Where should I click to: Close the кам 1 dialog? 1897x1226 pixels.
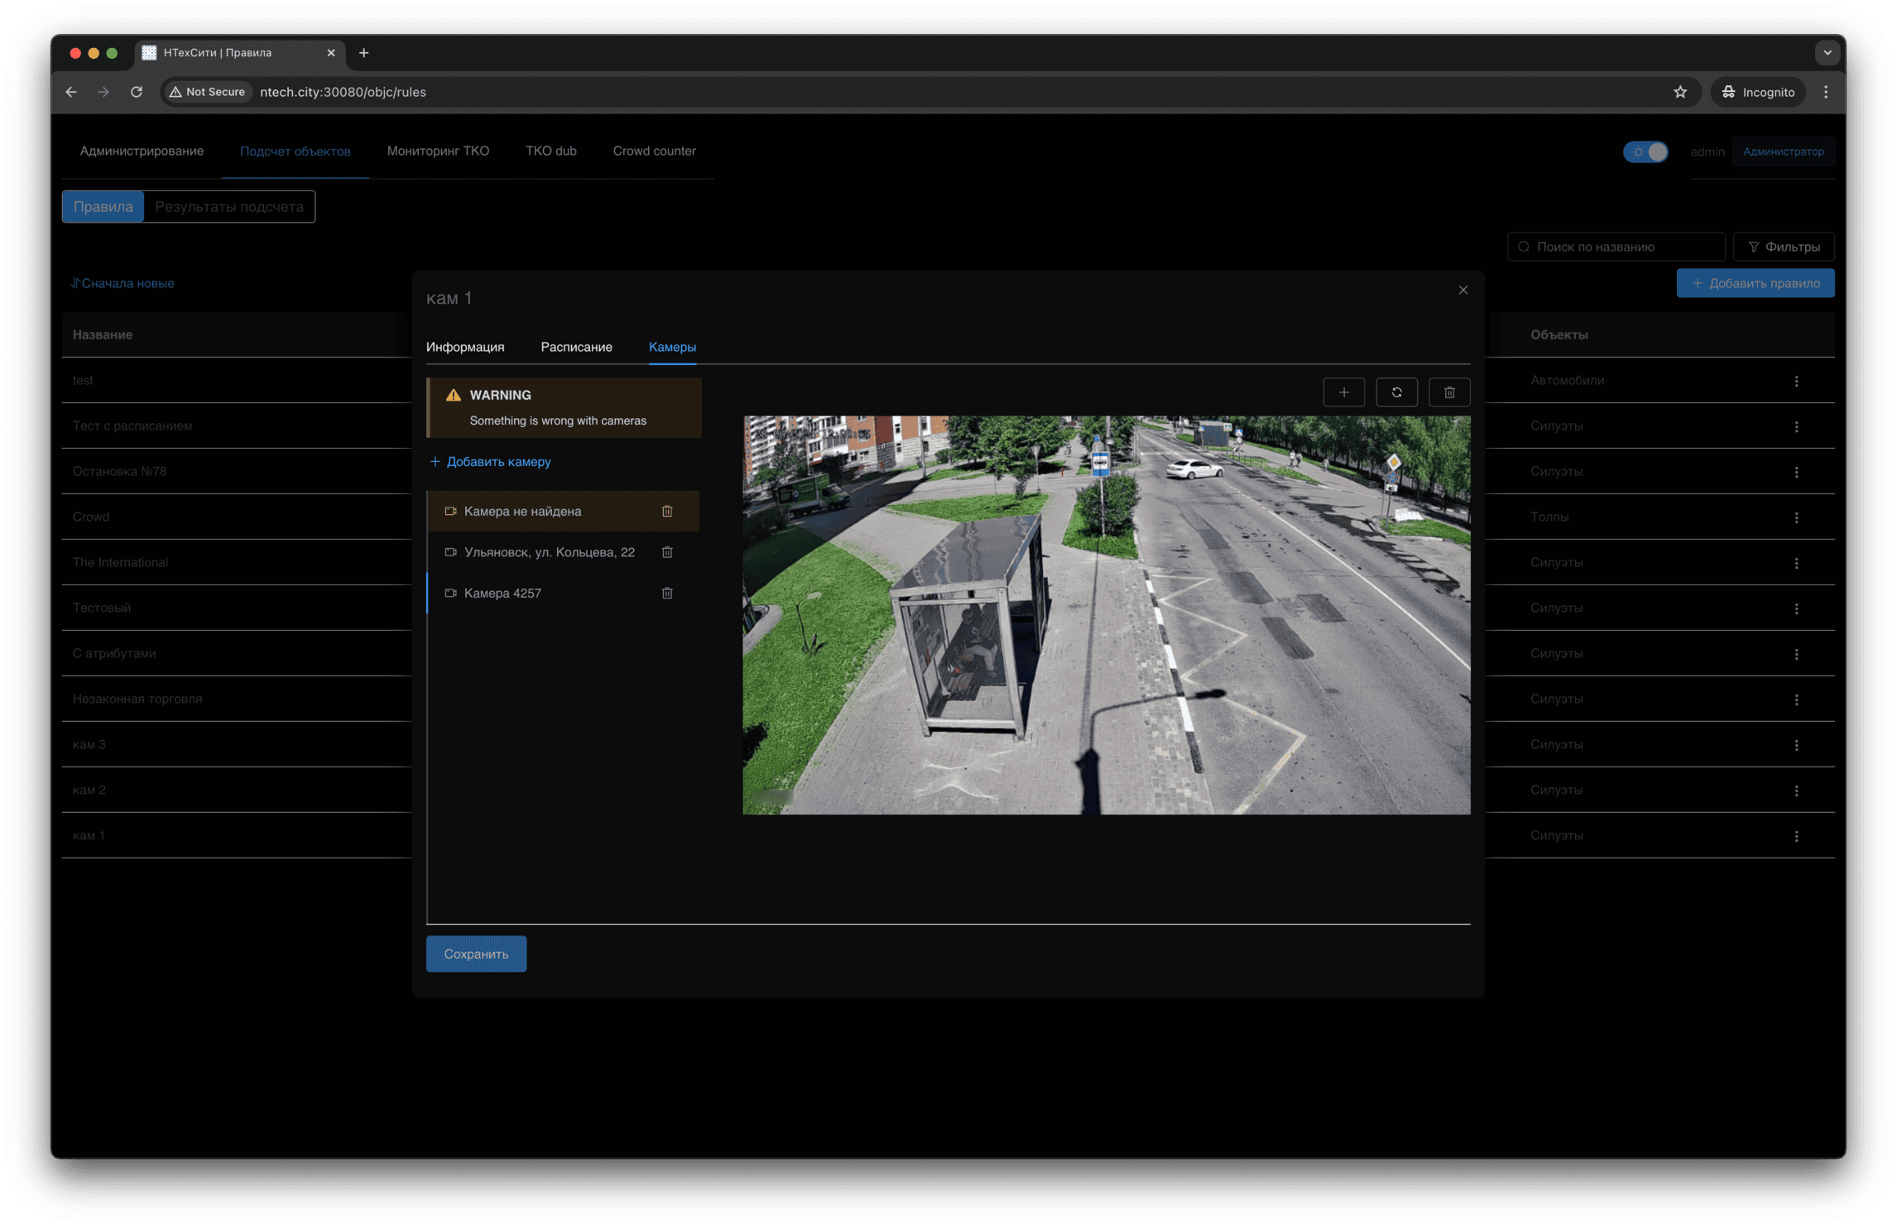1462,290
